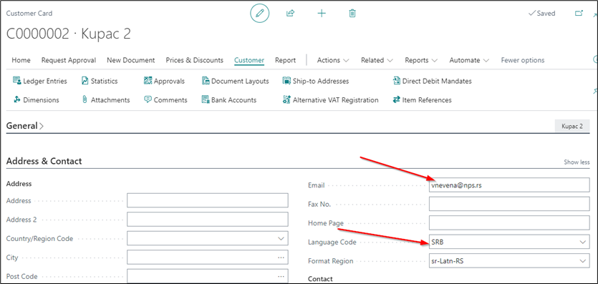Click the Address & Contact heading
The image size is (598, 284).
44,161
